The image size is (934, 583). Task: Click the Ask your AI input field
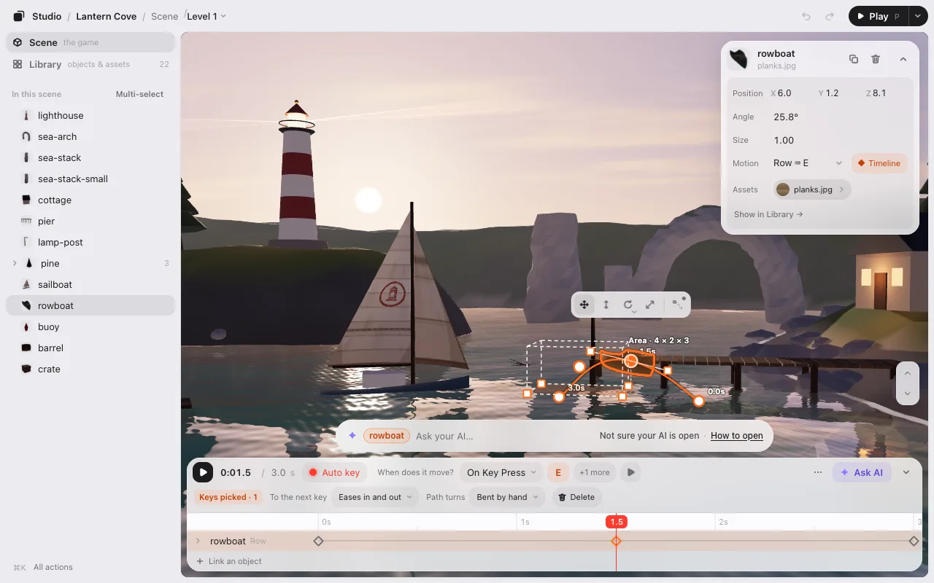[x=503, y=436]
